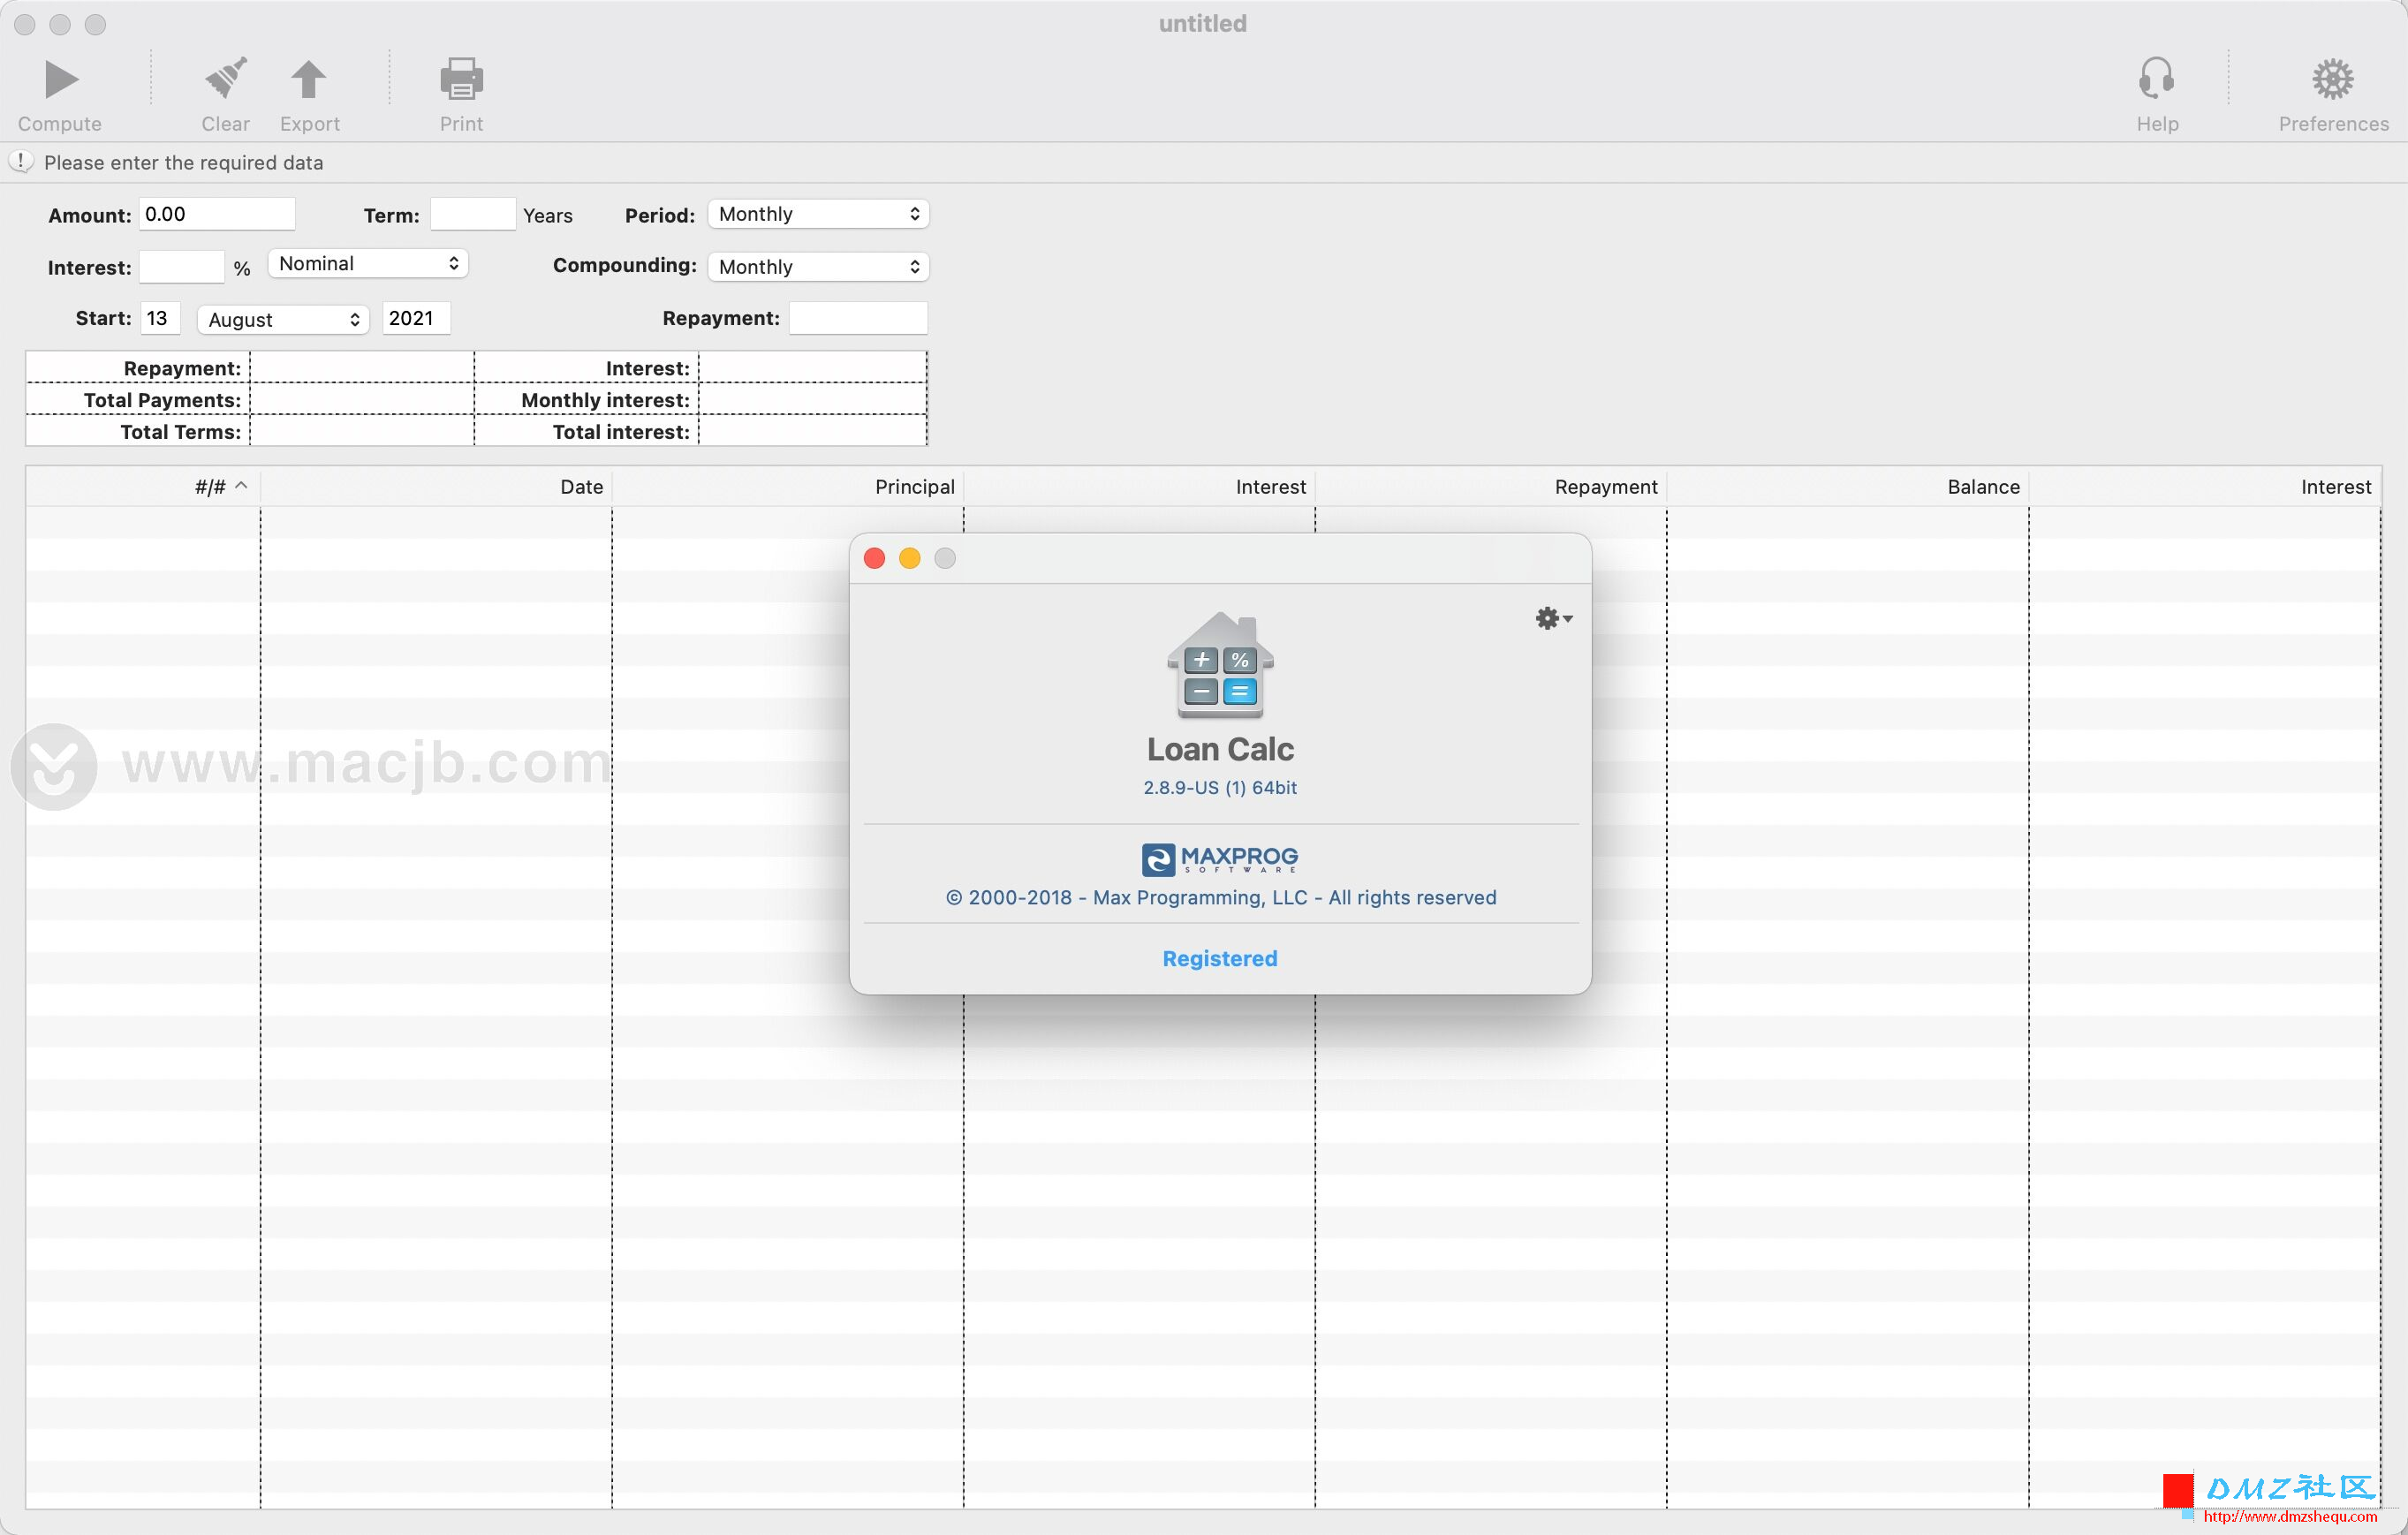
Task: Click the version text 2.8.9-US (1) 64bit
Action: 1220,788
